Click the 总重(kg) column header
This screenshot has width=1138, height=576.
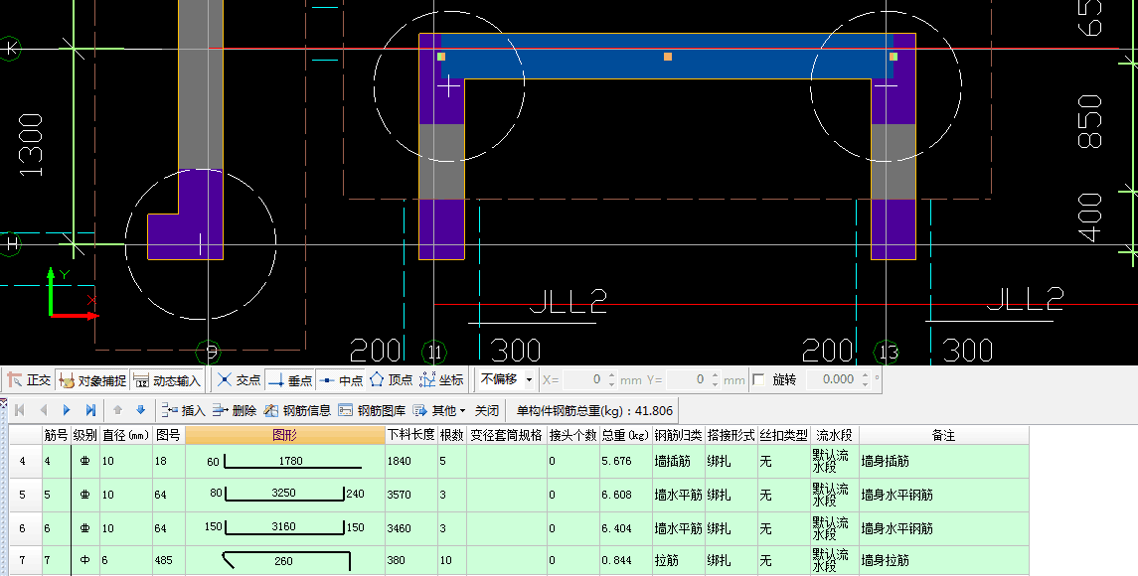point(625,435)
